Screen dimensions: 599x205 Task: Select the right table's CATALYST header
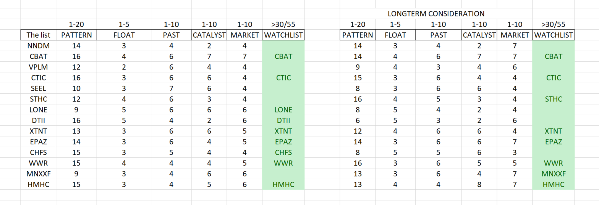(479, 35)
